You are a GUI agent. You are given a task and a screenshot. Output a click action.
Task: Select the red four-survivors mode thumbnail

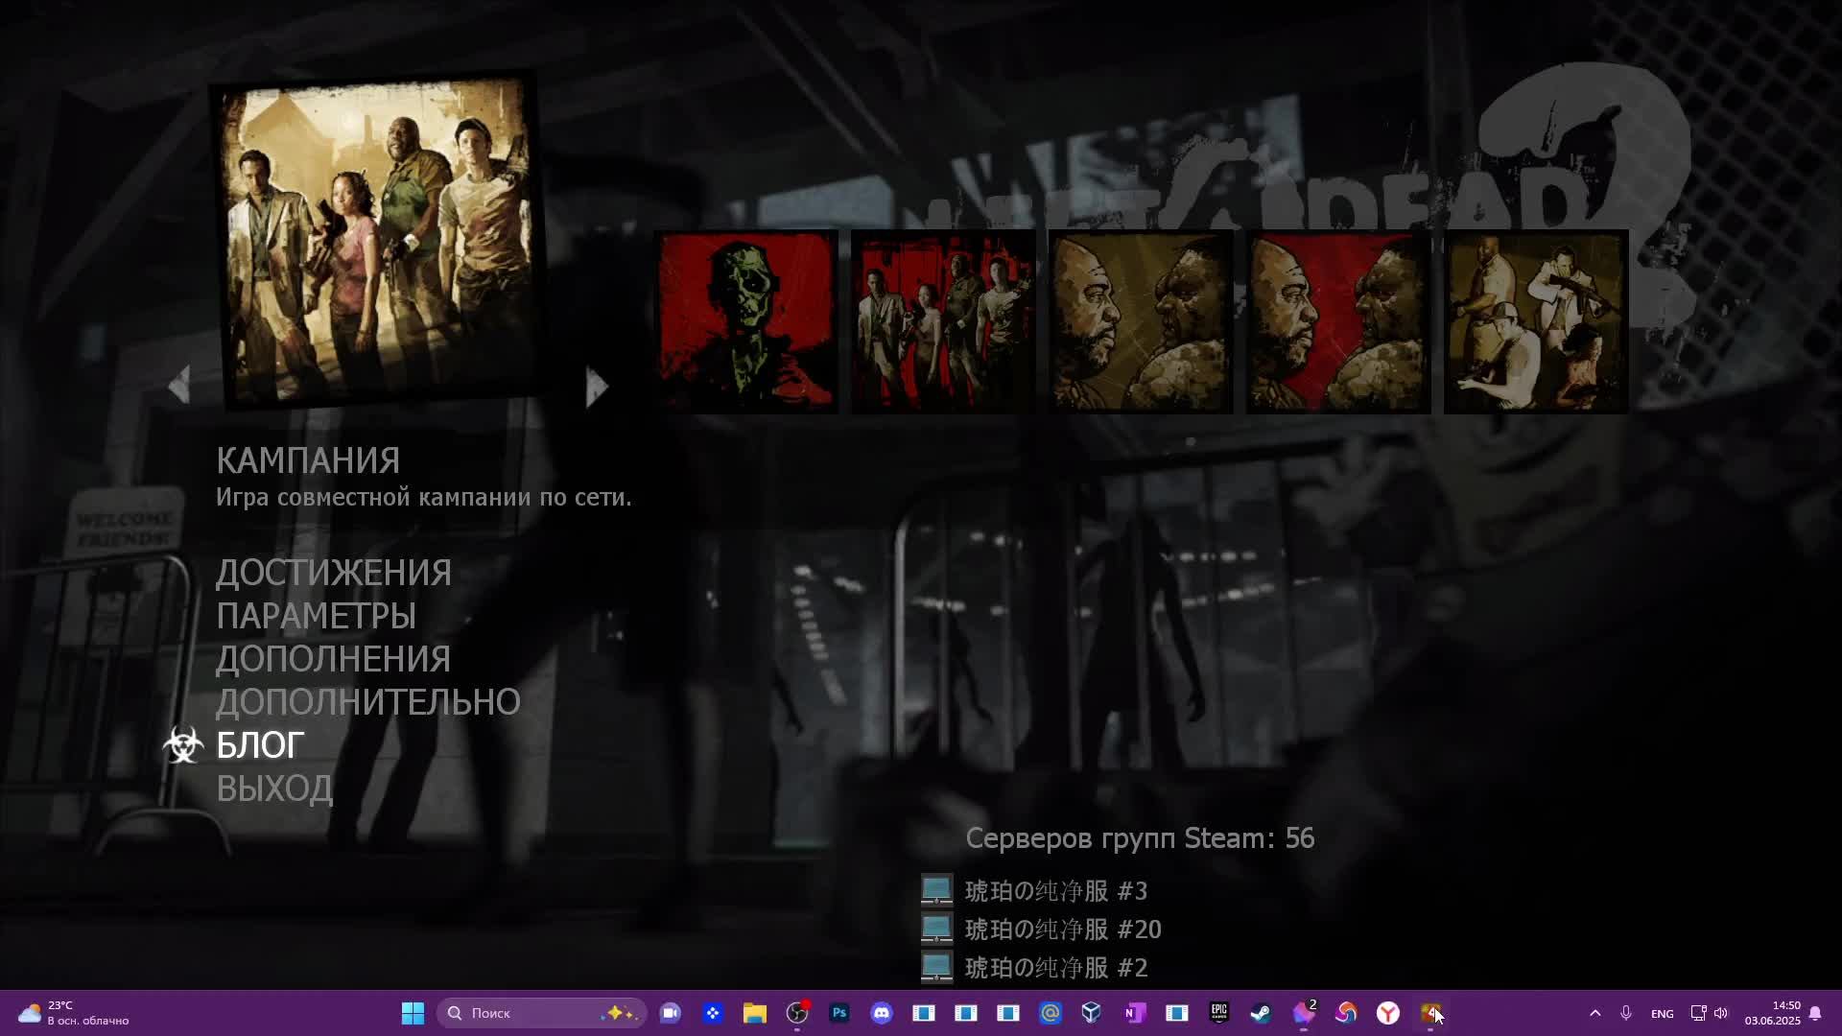click(x=943, y=322)
